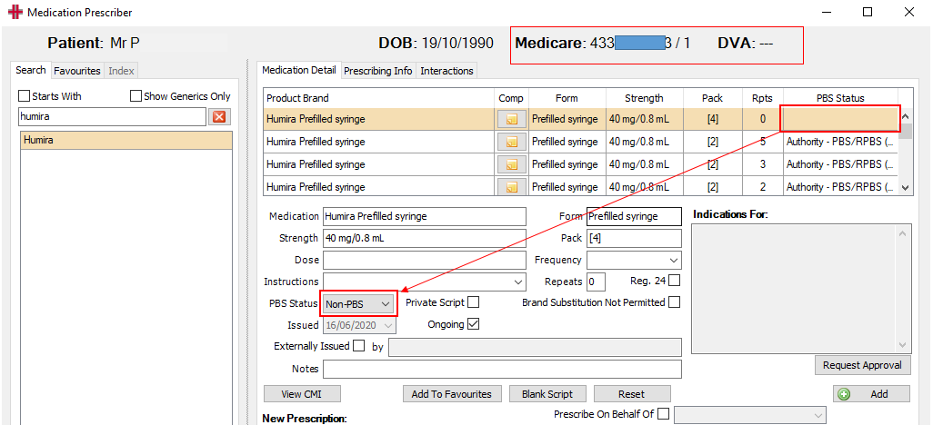Click the Repeats input field
This screenshot has height=425, width=933.
(x=597, y=282)
